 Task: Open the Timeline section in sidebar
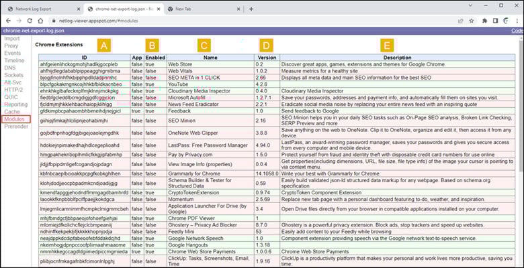click(14, 61)
